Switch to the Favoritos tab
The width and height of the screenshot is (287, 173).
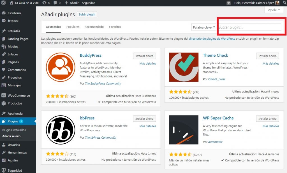click(x=115, y=27)
